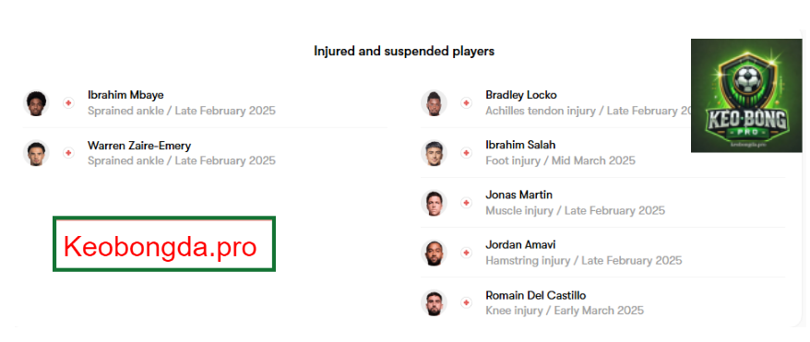Open the Keo Bong Pro shield logo
Image resolution: width=810 pixels, height=342 pixels.
point(746,96)
